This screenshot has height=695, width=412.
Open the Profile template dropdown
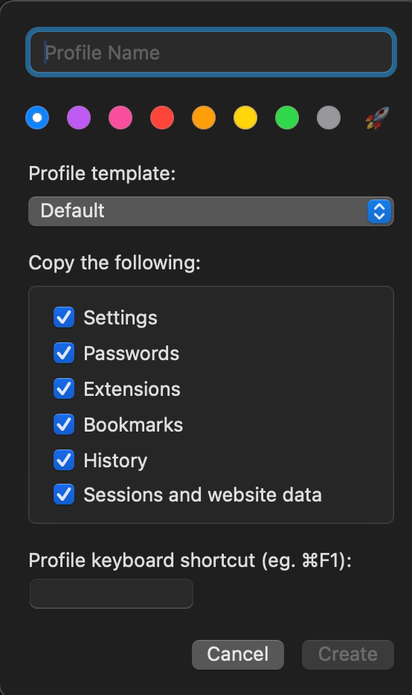(x=211, y=211)
